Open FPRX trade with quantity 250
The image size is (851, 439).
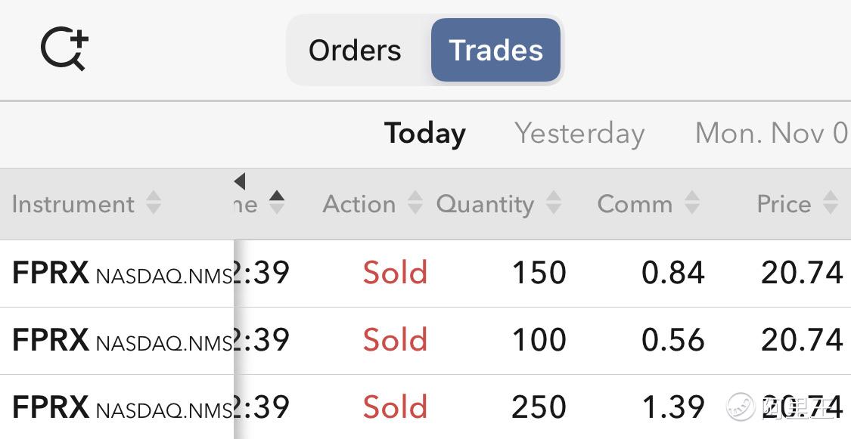point(425,407)
